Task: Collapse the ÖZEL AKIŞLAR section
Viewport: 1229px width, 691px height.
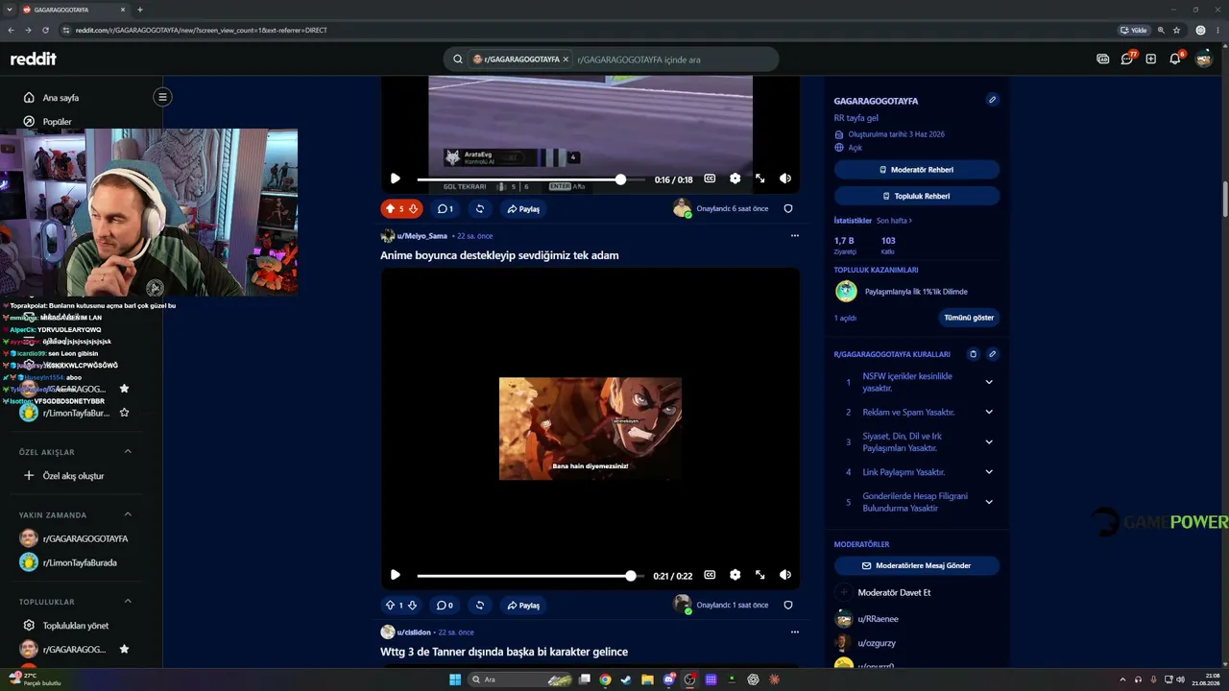Action: [x=128, y=451]
